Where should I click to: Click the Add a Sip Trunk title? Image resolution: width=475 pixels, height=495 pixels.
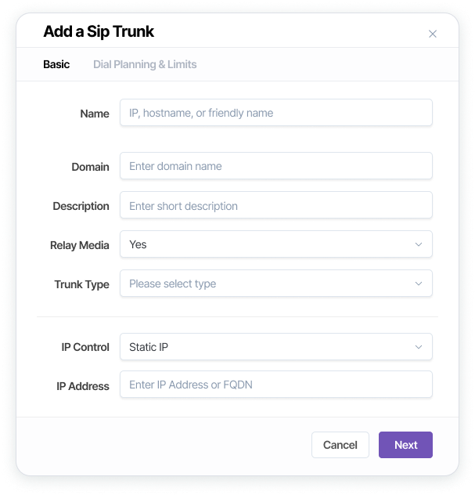99,32
